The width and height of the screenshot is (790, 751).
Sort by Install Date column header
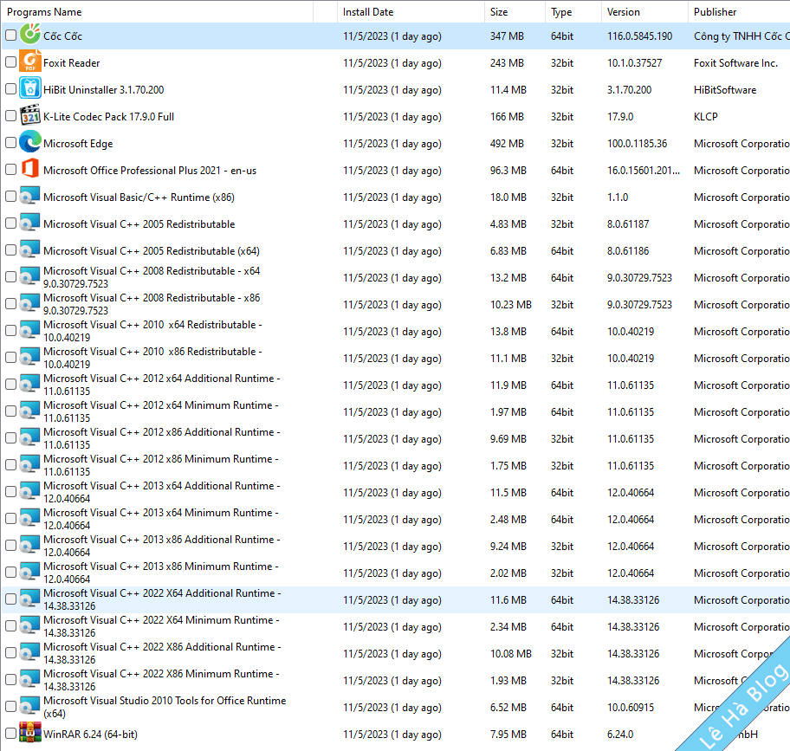coord(367,12)
